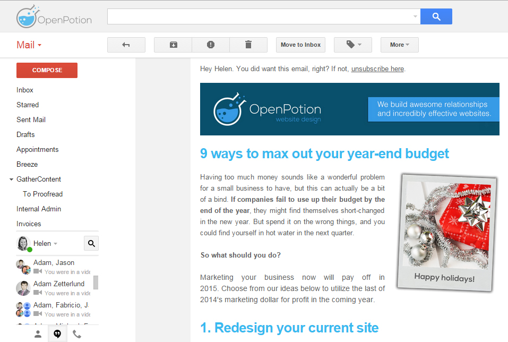Open the To Proofread sublabel
The height and width of the screenshot is (342, 508).
click(43, 194)
